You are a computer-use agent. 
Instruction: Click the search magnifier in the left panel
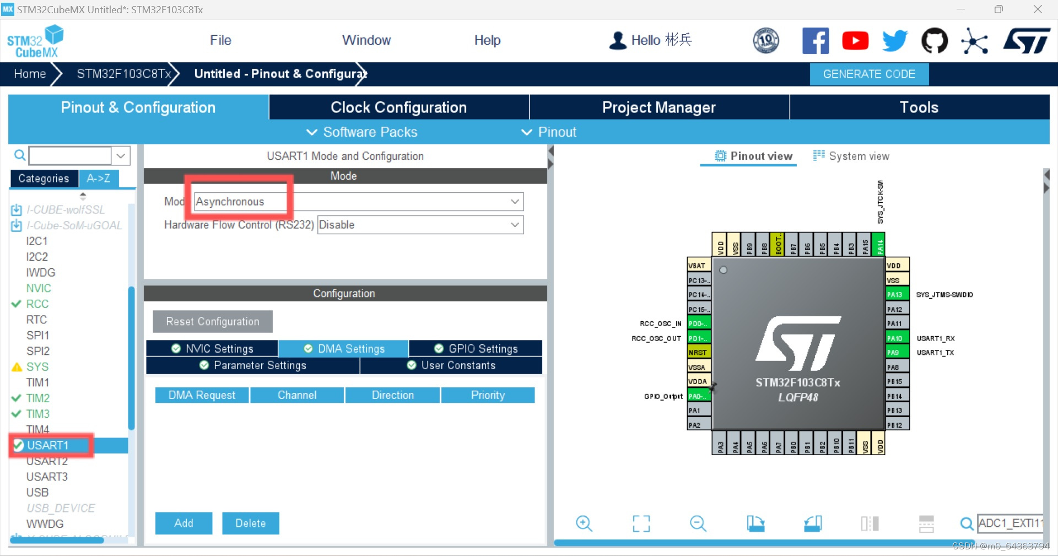pyautogui.click(x=19, y=155)
